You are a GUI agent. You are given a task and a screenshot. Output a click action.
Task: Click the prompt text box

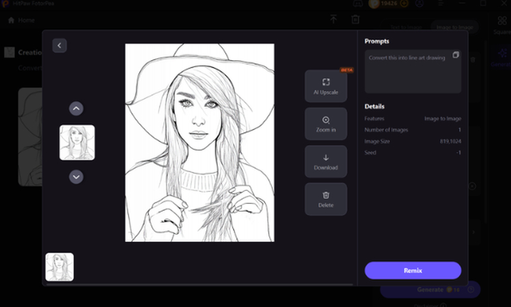click(x=413, y=72)
